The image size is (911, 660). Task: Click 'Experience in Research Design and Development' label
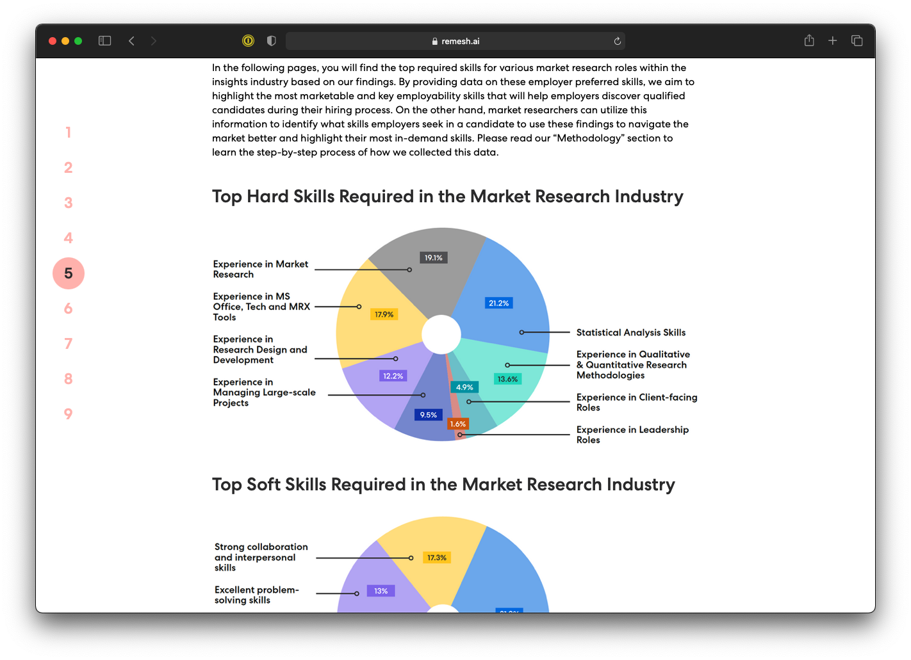click(260, 350)
